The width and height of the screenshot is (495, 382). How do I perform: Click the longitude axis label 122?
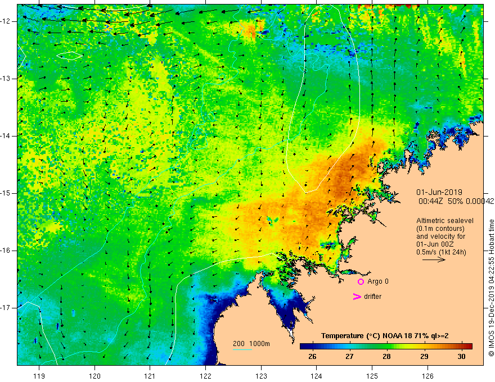point(205,376)
